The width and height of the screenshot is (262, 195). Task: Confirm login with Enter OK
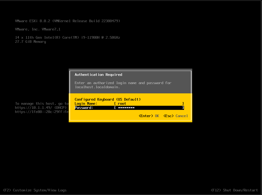pos(149,116)
